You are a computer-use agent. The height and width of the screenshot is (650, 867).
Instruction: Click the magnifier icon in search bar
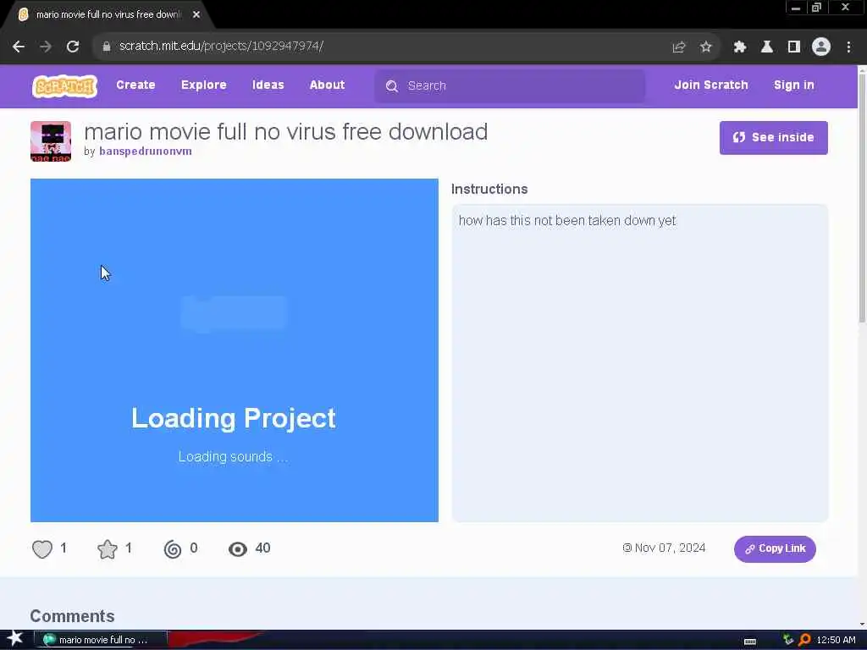click(392, 86)
